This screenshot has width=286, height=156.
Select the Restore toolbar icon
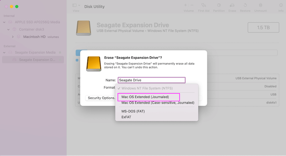[x=245, y=5]
